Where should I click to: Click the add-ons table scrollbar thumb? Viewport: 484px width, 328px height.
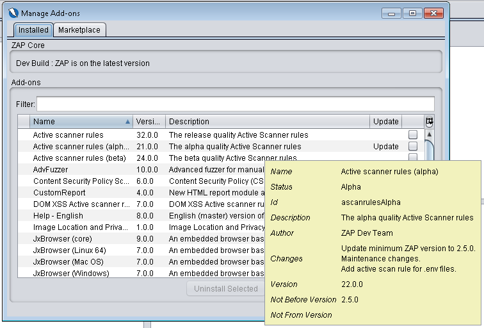[429, 151]
